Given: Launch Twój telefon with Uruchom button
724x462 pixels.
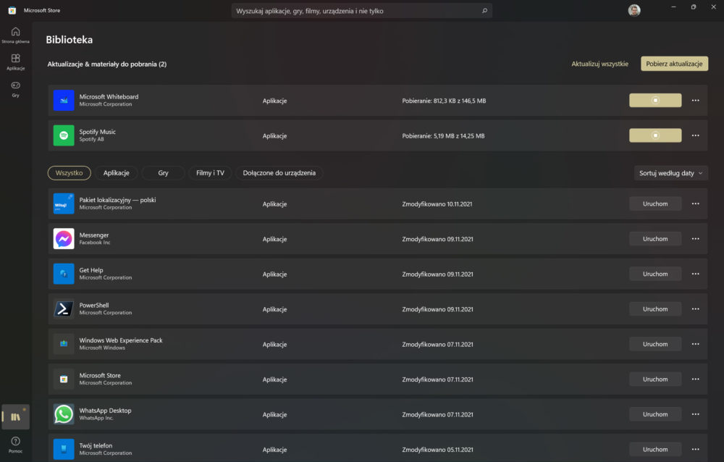Looking at the screenshot, I should tap(655, 450).
